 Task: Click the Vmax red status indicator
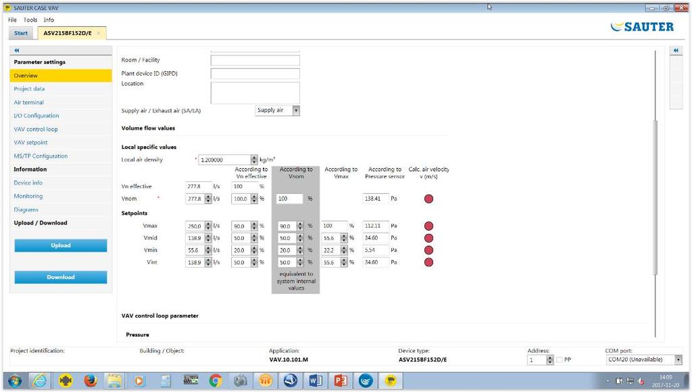[x=428, y=226]
